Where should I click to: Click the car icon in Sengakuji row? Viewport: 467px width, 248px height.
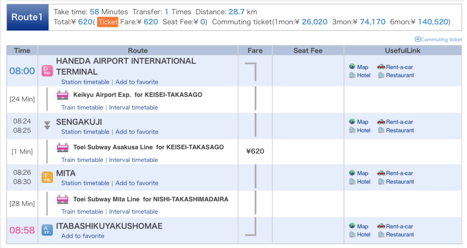381,122
